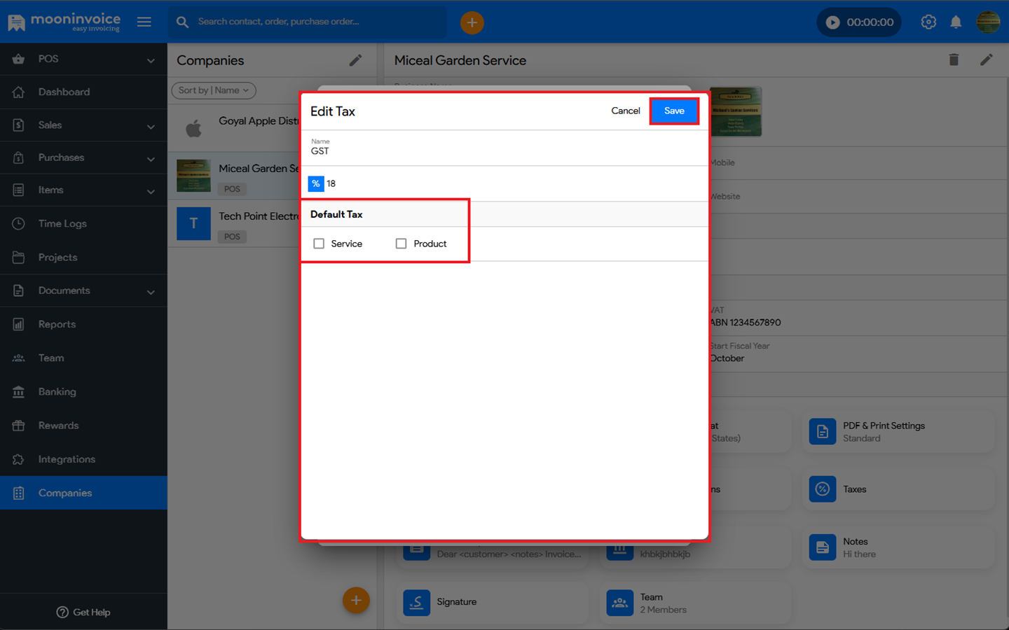Open Dashboard from the sidebar
Screen dimensions: 1009x630
[64, 92]
